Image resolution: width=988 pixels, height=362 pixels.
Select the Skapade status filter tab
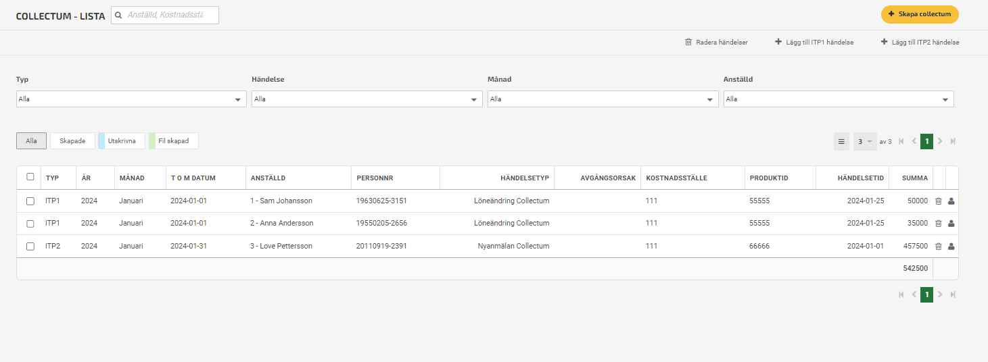[72, 140]
